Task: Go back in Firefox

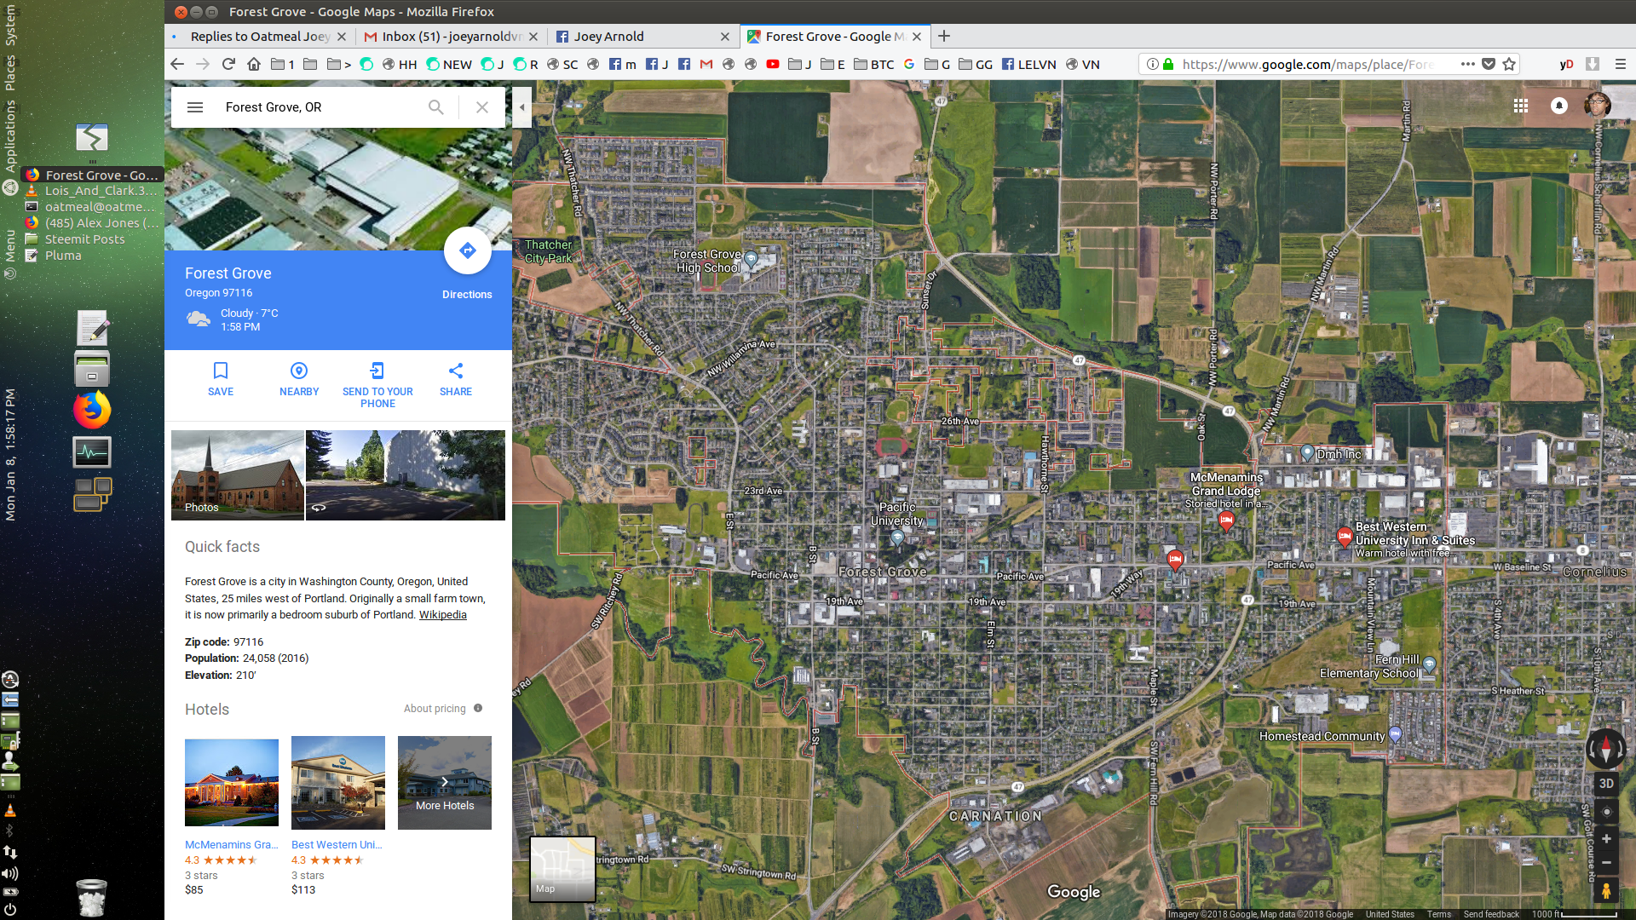Action: 177,64
